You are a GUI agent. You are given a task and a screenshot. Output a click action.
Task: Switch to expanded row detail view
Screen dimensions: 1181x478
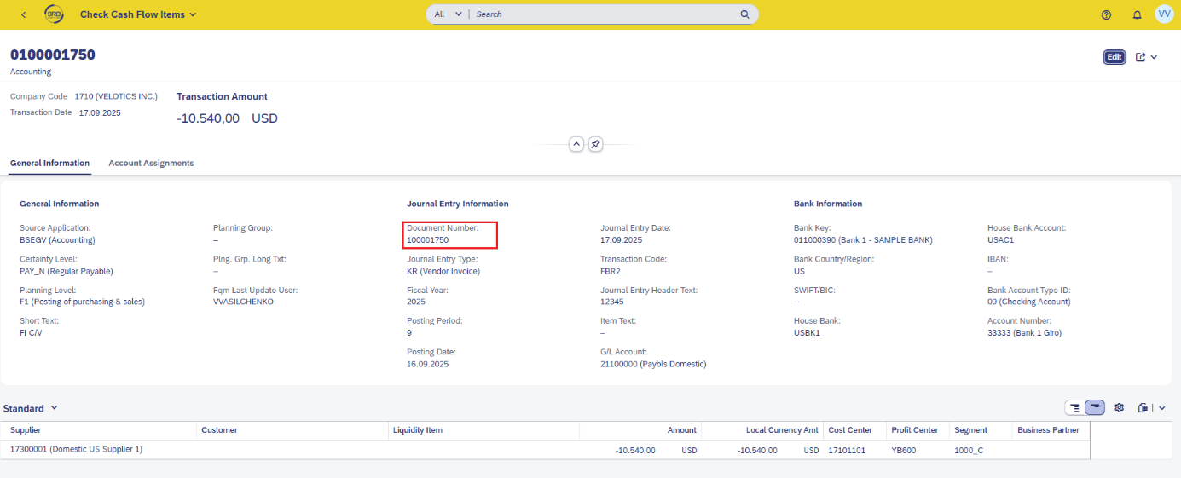(1075, 408)
